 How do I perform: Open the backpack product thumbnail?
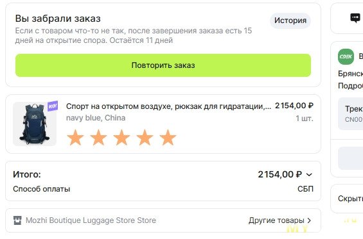[x=35, y=124]
